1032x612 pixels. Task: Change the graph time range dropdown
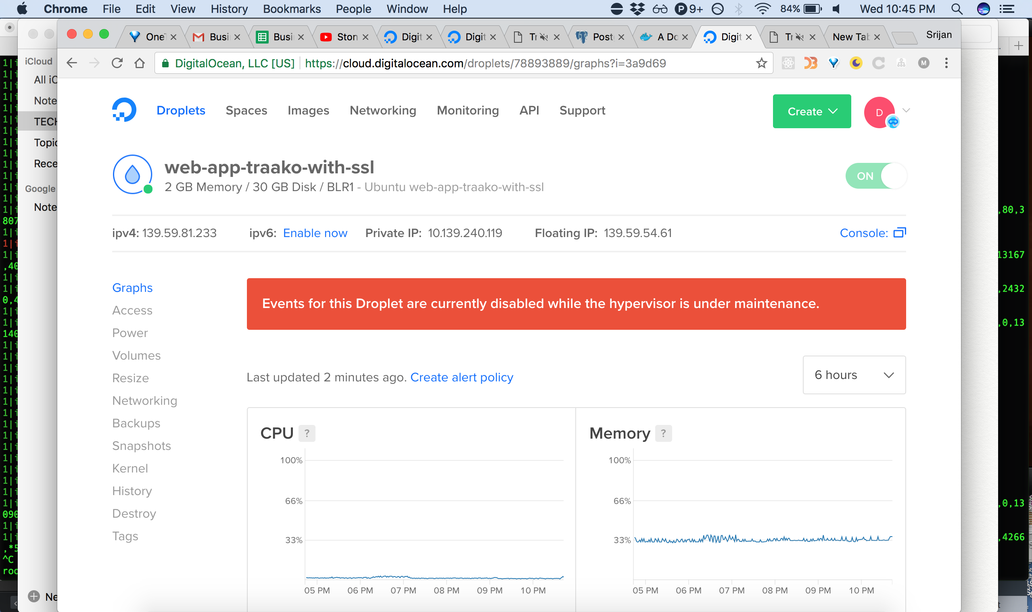tap(854, 375)
